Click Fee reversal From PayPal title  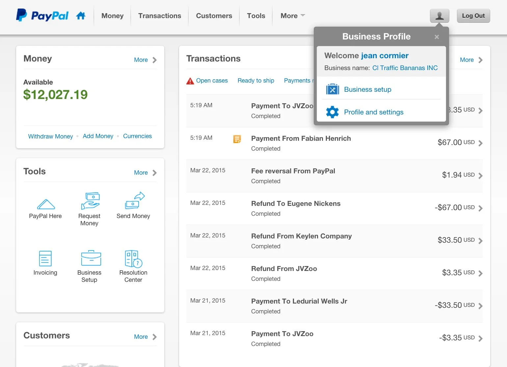click(x=293, y=171)
